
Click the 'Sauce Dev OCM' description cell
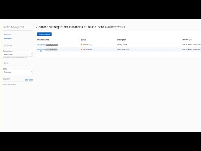pyautogui.click(x=123, y=49)
